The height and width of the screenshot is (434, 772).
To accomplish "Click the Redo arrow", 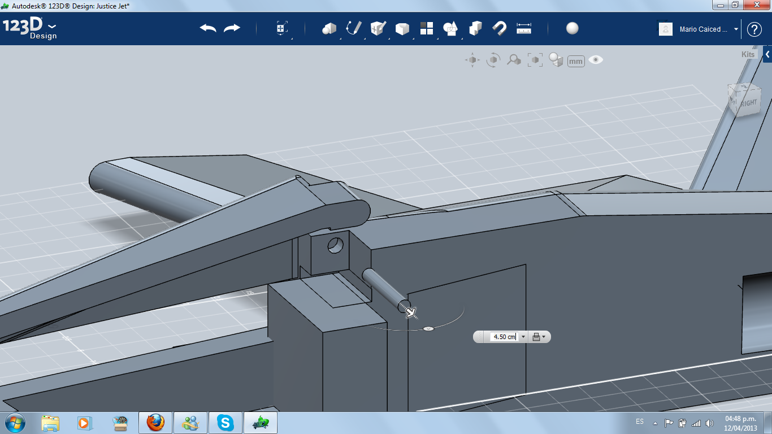I will pos(232,28).
